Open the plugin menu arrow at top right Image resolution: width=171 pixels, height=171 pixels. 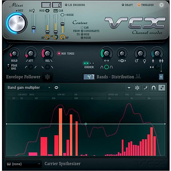162,5
